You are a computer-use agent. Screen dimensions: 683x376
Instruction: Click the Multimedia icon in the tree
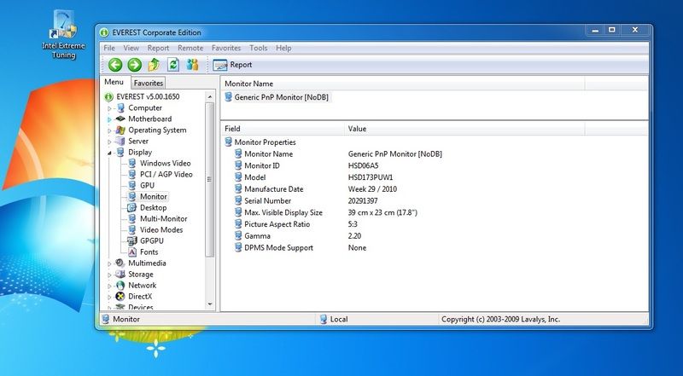tap(120, 263)
